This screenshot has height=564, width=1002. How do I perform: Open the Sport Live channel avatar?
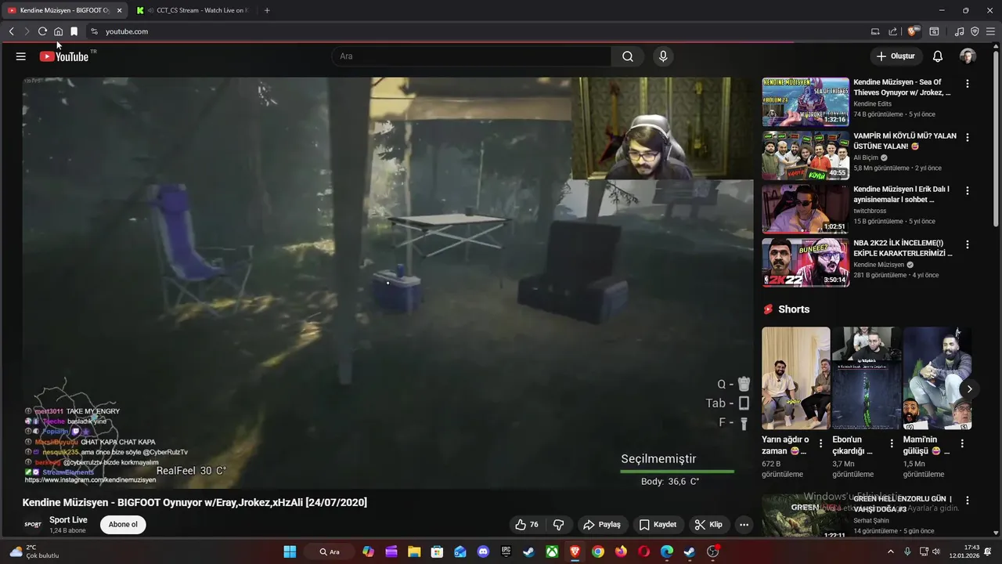pyautogui.click(x=33, y=525)
